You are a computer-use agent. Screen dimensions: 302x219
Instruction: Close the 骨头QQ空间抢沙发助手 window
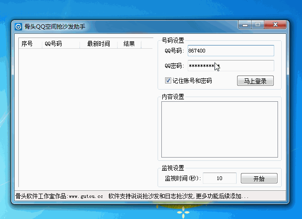[x=275, y=24]
